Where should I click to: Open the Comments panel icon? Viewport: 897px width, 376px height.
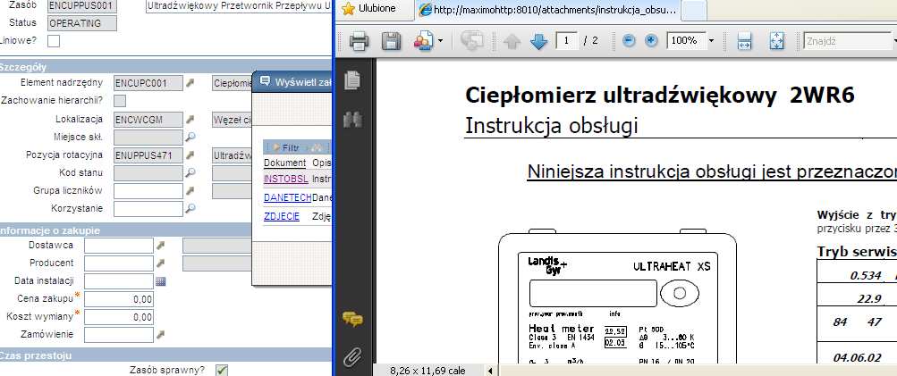coord(352,319)
